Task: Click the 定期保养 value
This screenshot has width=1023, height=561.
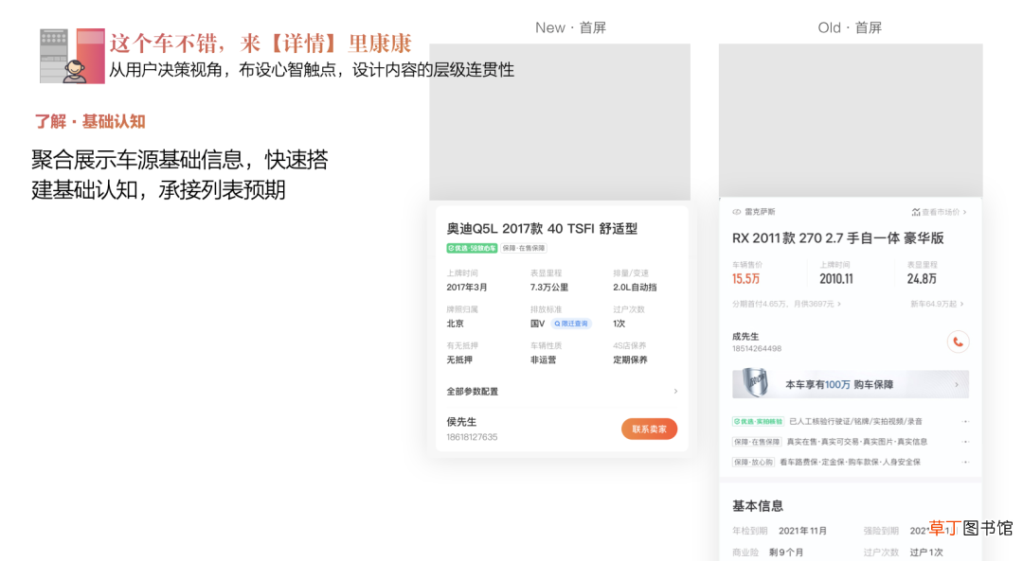Action: tap(630, 359)
